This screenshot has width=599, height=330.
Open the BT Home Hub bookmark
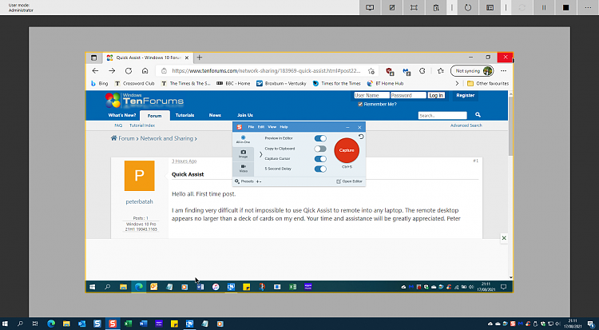click(385, 83)
